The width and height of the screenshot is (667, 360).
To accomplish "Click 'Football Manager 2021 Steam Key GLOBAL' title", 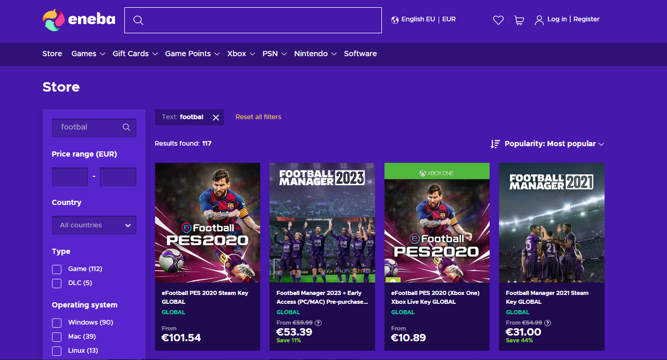I will point(547,297).
